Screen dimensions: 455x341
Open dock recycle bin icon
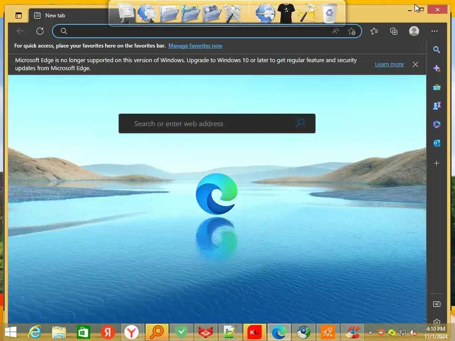pos(329,13)
